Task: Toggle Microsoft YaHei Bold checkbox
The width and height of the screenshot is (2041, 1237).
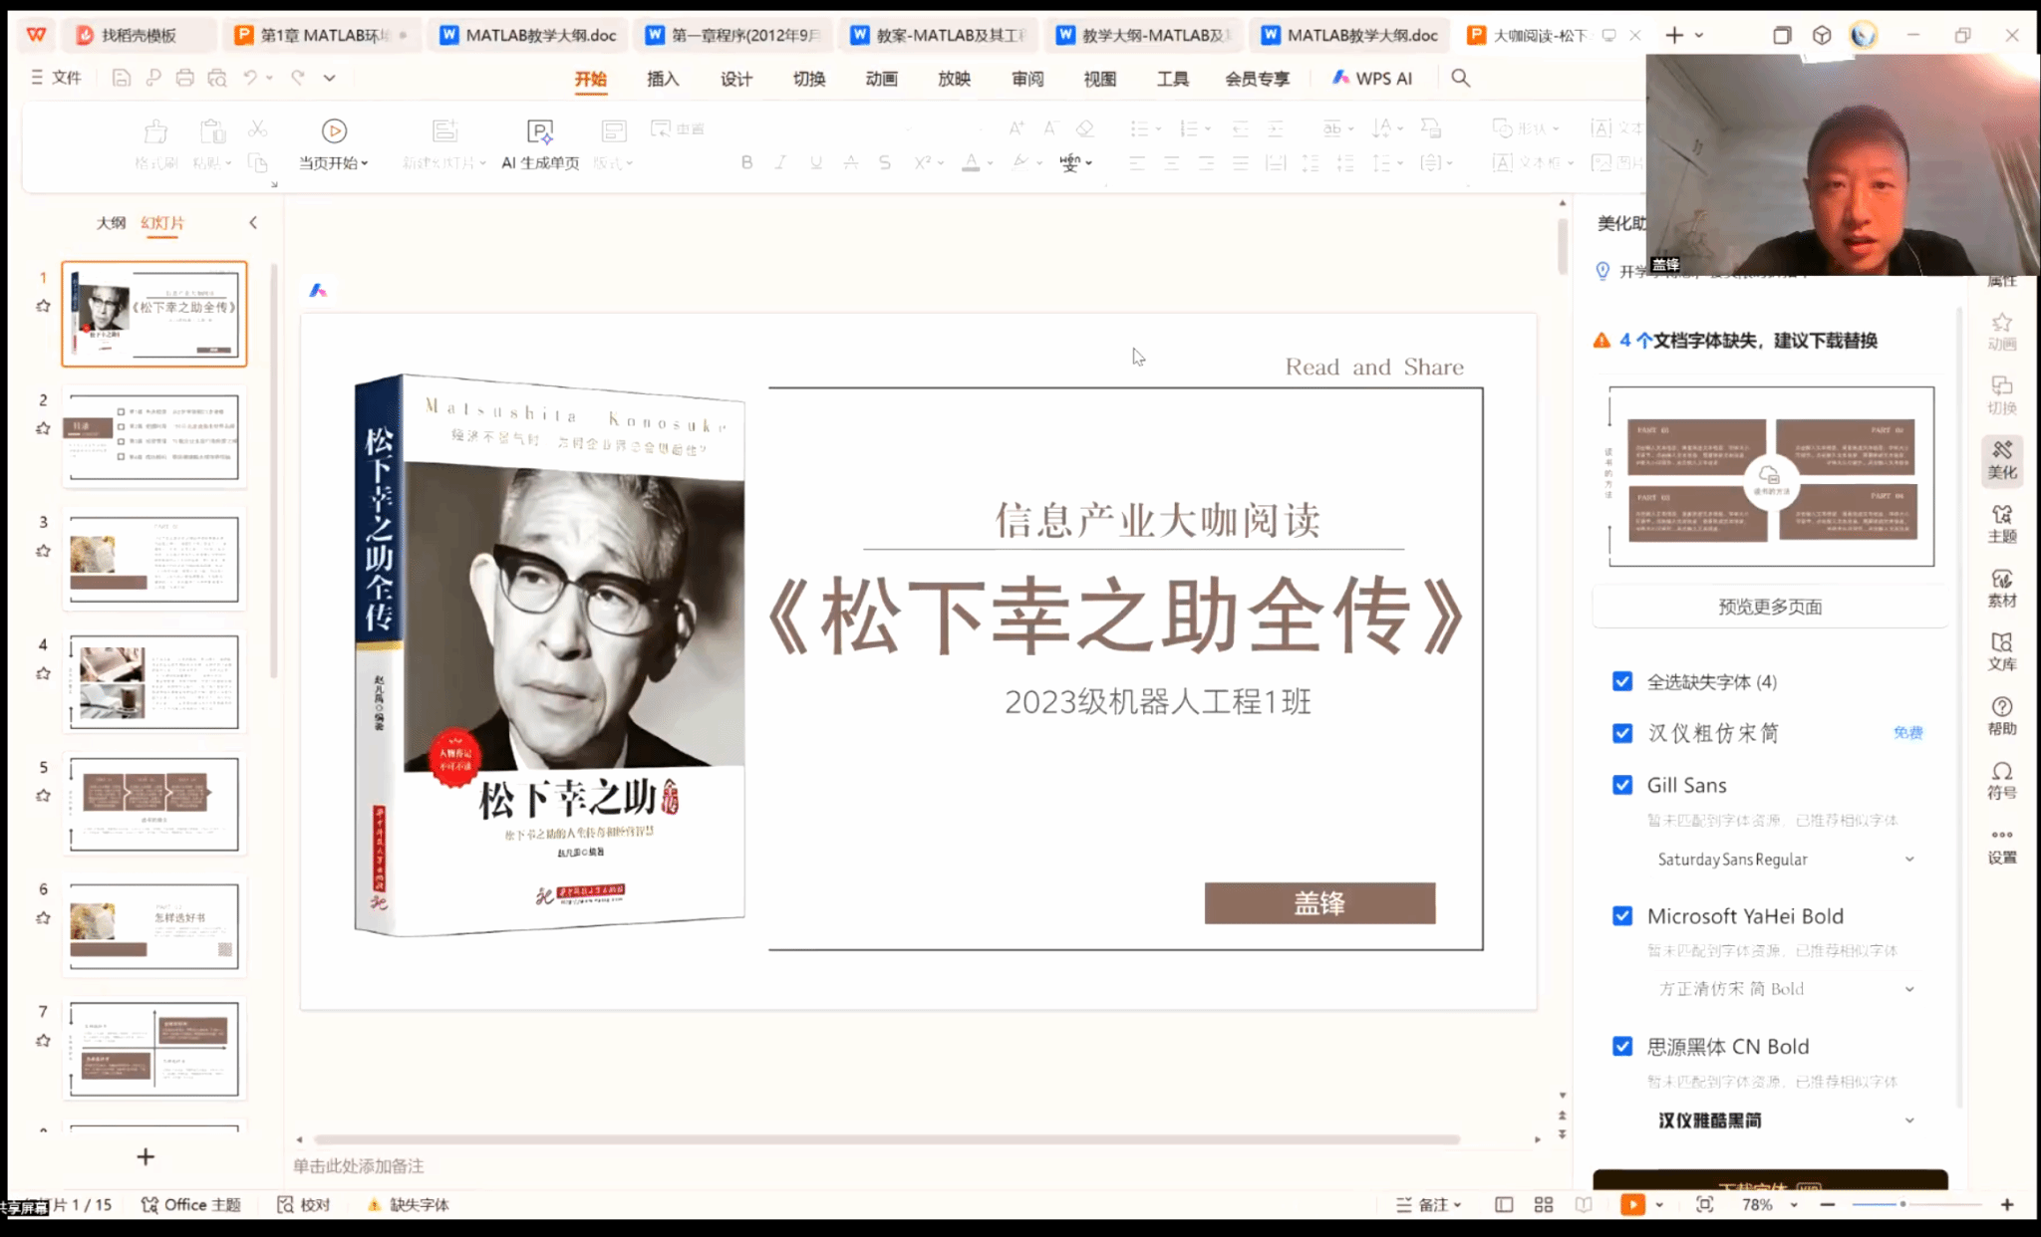Action: pos(1622,915)
